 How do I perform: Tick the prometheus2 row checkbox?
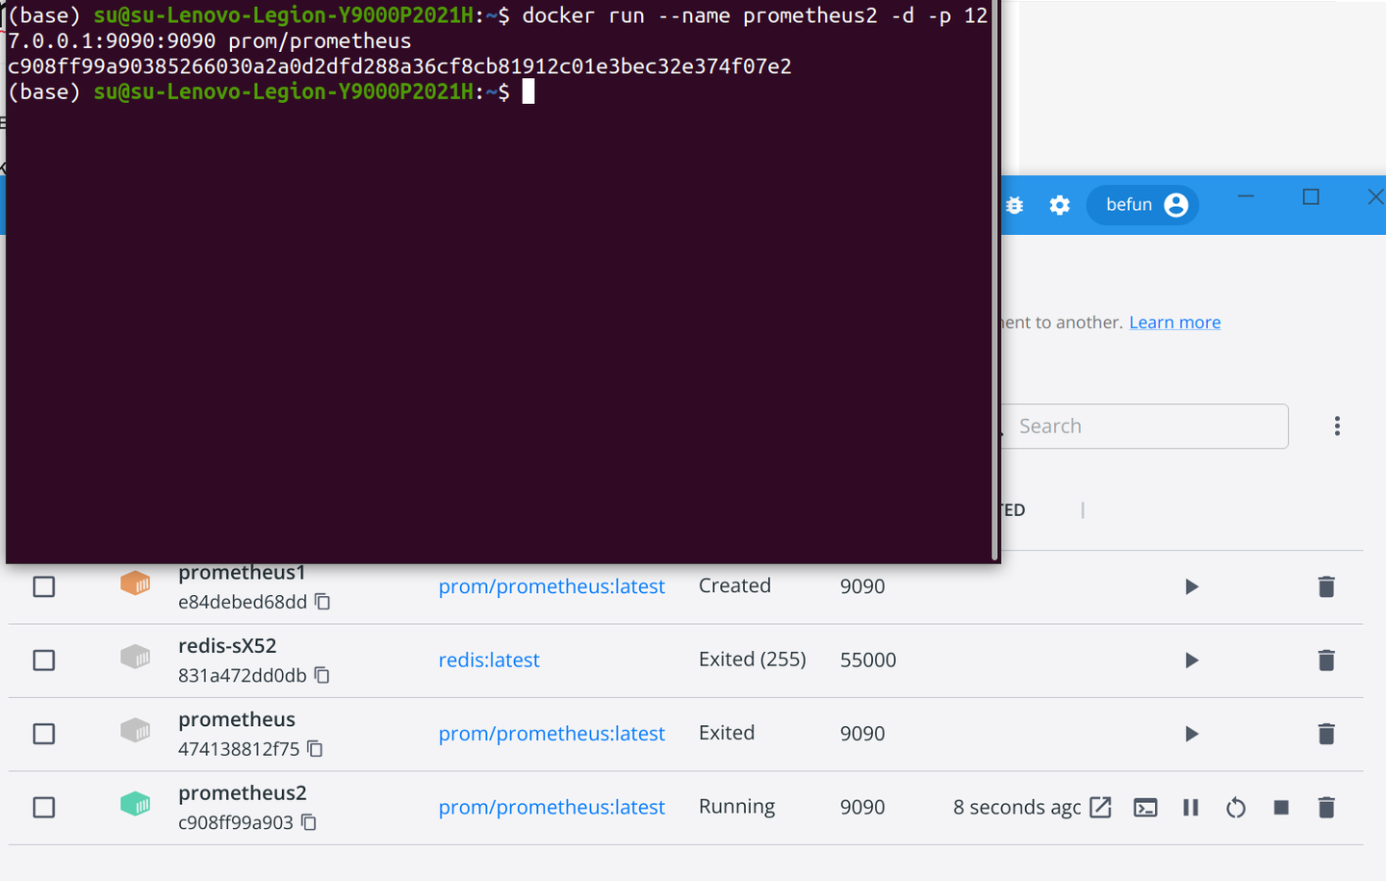[x=43, y=808]
